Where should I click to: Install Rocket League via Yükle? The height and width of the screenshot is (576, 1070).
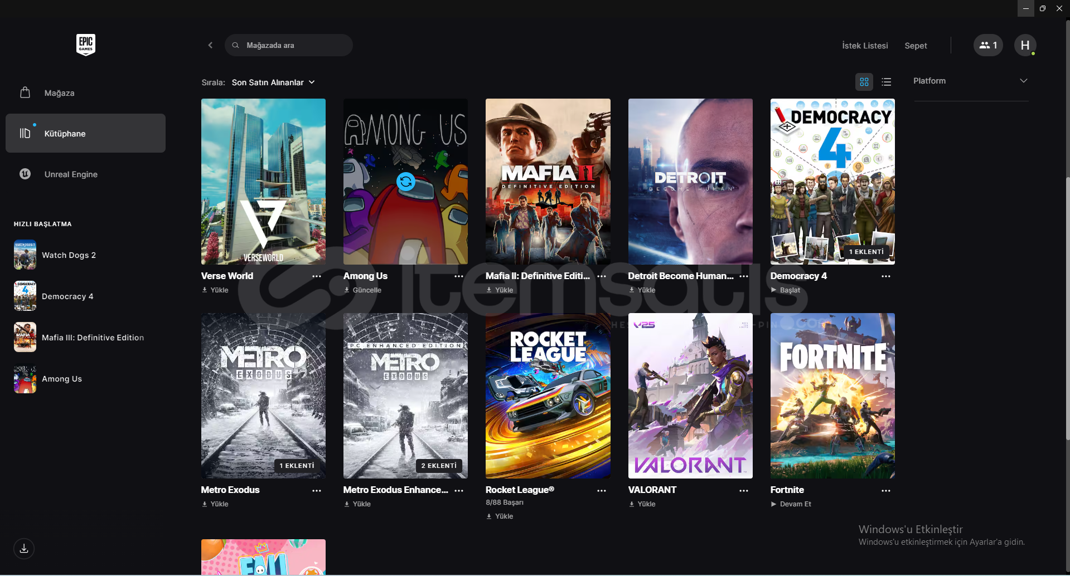point(500,516)
